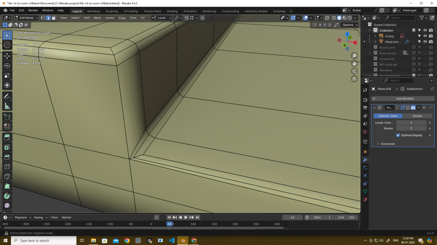Open the Local transform orientation dropdown
437x245 pixels.
click(x=161, y=18)
